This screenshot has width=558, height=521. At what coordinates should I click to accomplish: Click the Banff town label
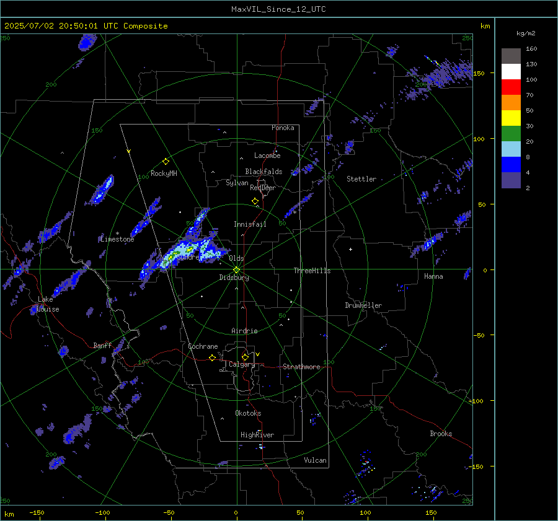point(102,346)
